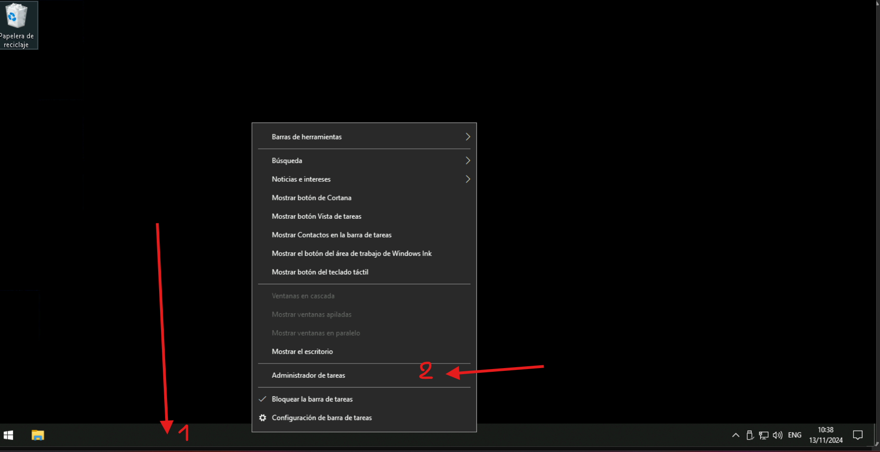
Task: Open Configuración de barra de tareas
Action: [321, 418]
